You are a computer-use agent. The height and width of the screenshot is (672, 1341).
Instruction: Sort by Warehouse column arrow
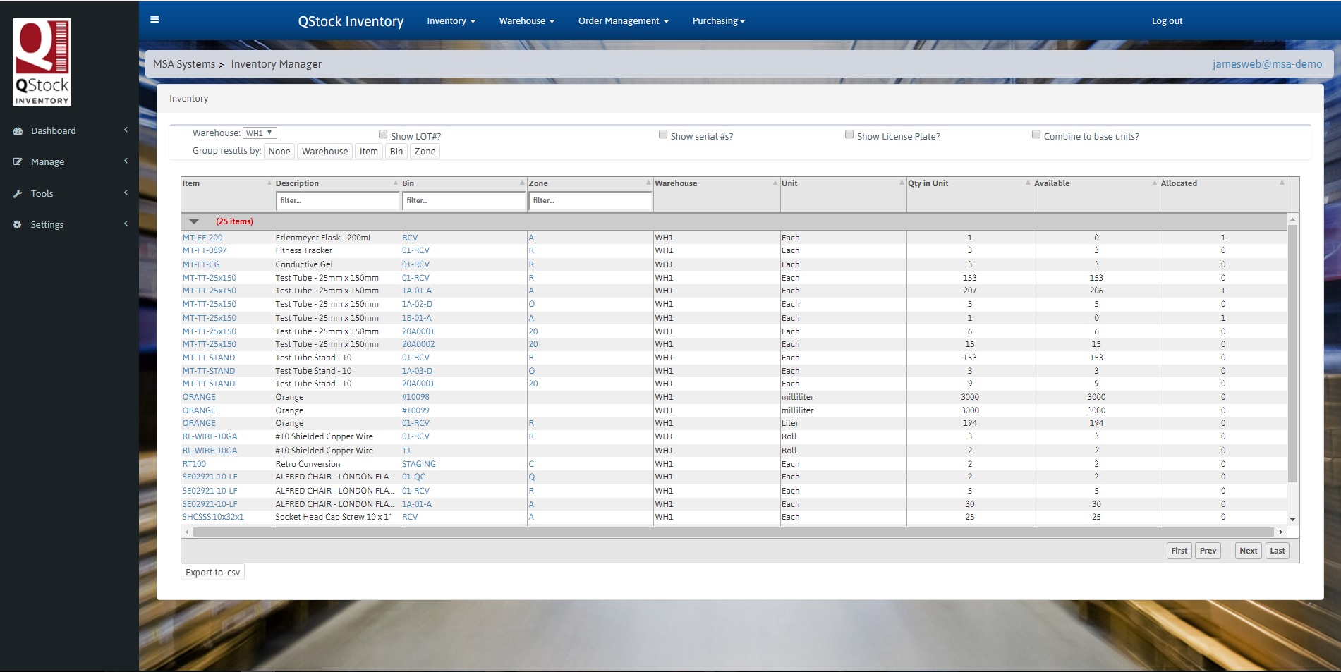(775, 183)
